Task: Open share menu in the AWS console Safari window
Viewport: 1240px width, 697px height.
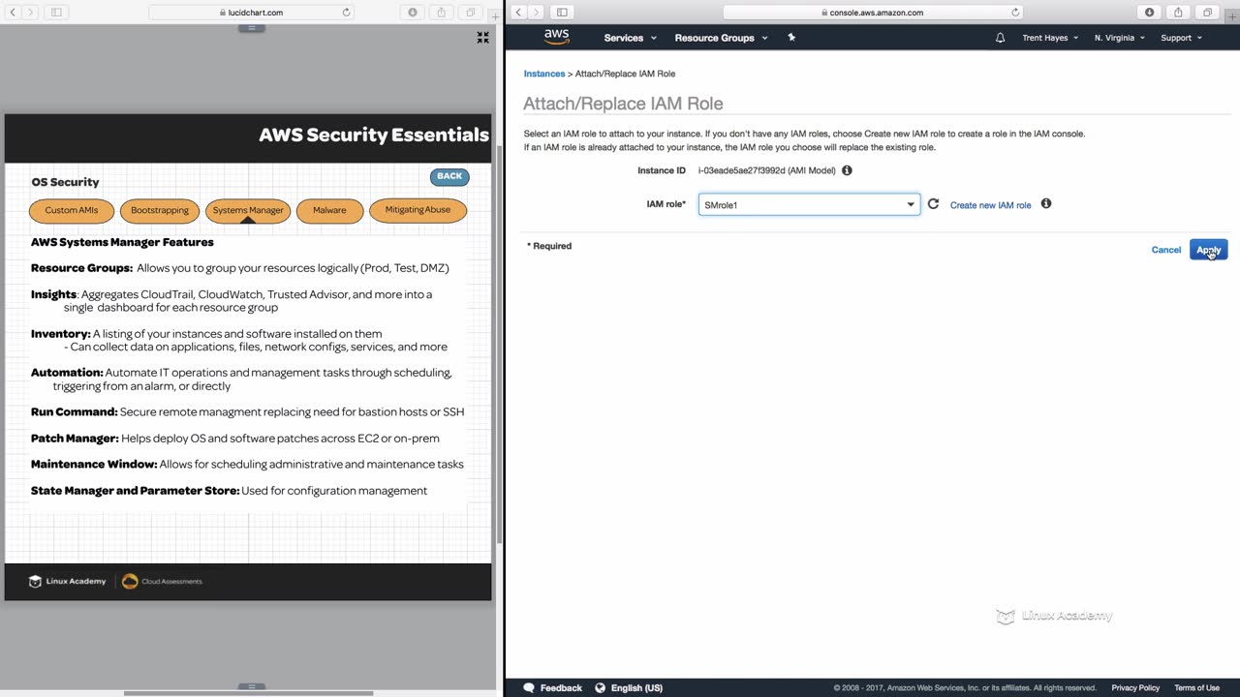Action: coord(1178,13)
